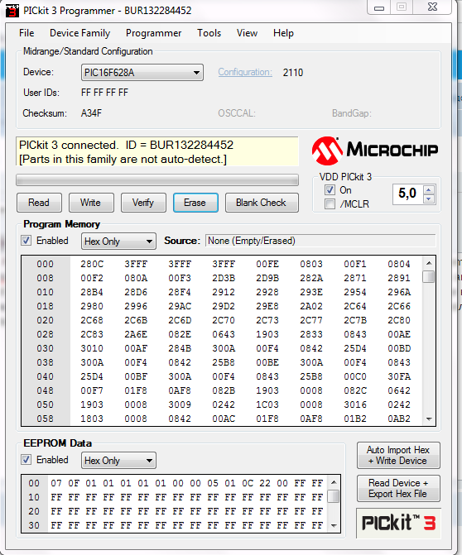Click Program Memory scrollbar down arrow
The width and height of the screenshot is (462, 555).
tap(429, 419)
